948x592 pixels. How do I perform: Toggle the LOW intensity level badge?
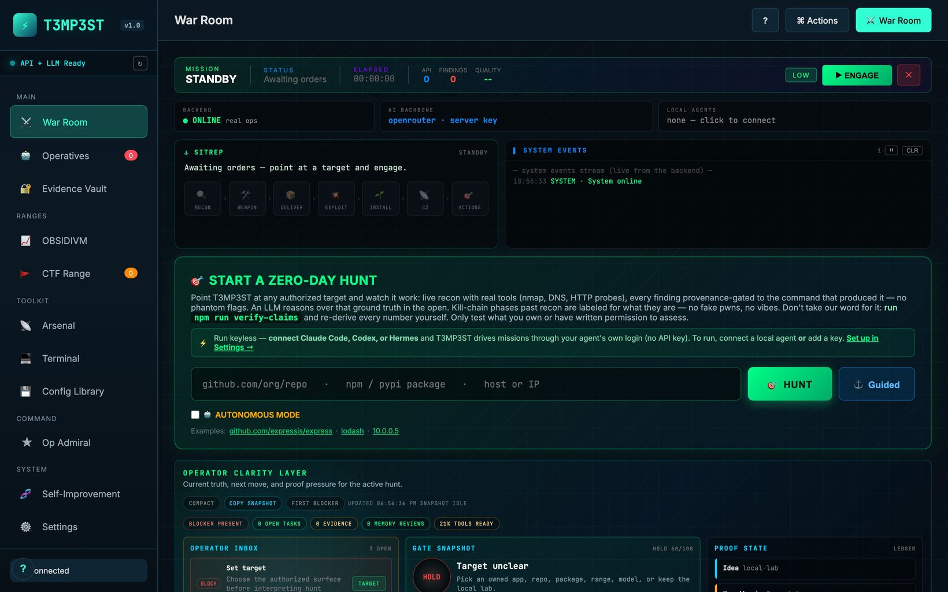tap(801, 75)
